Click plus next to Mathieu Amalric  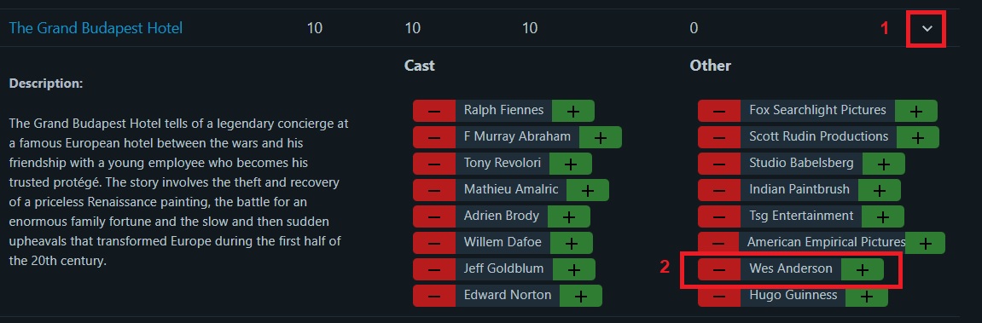tap(588, 190)
